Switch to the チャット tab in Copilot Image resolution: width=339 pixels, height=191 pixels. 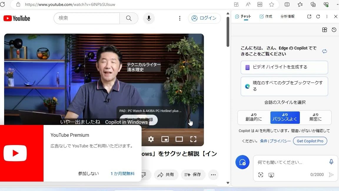pos(243,17)
